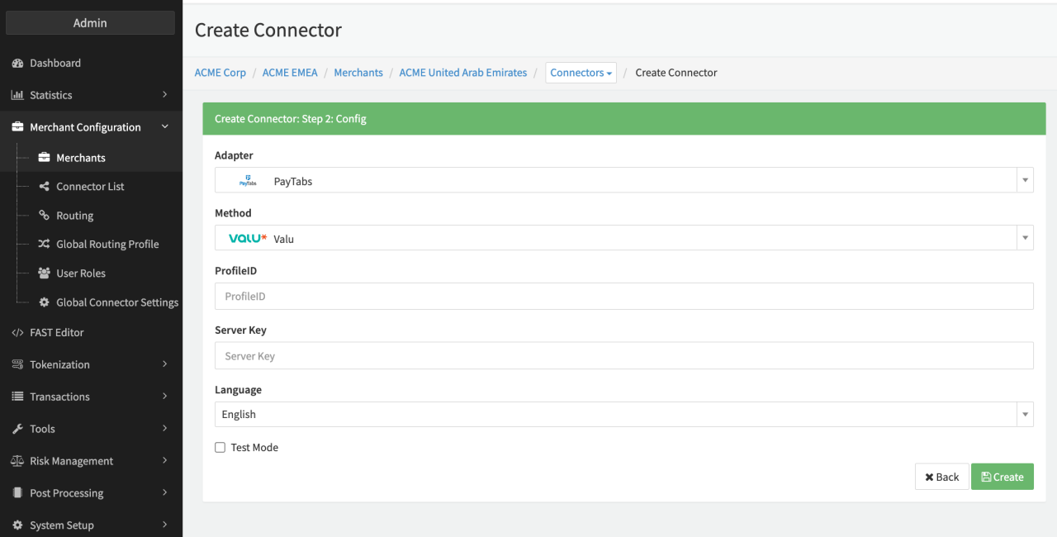Click the FAST Editor code icon
Viewport: 1057px width, 537px height.
17,333
